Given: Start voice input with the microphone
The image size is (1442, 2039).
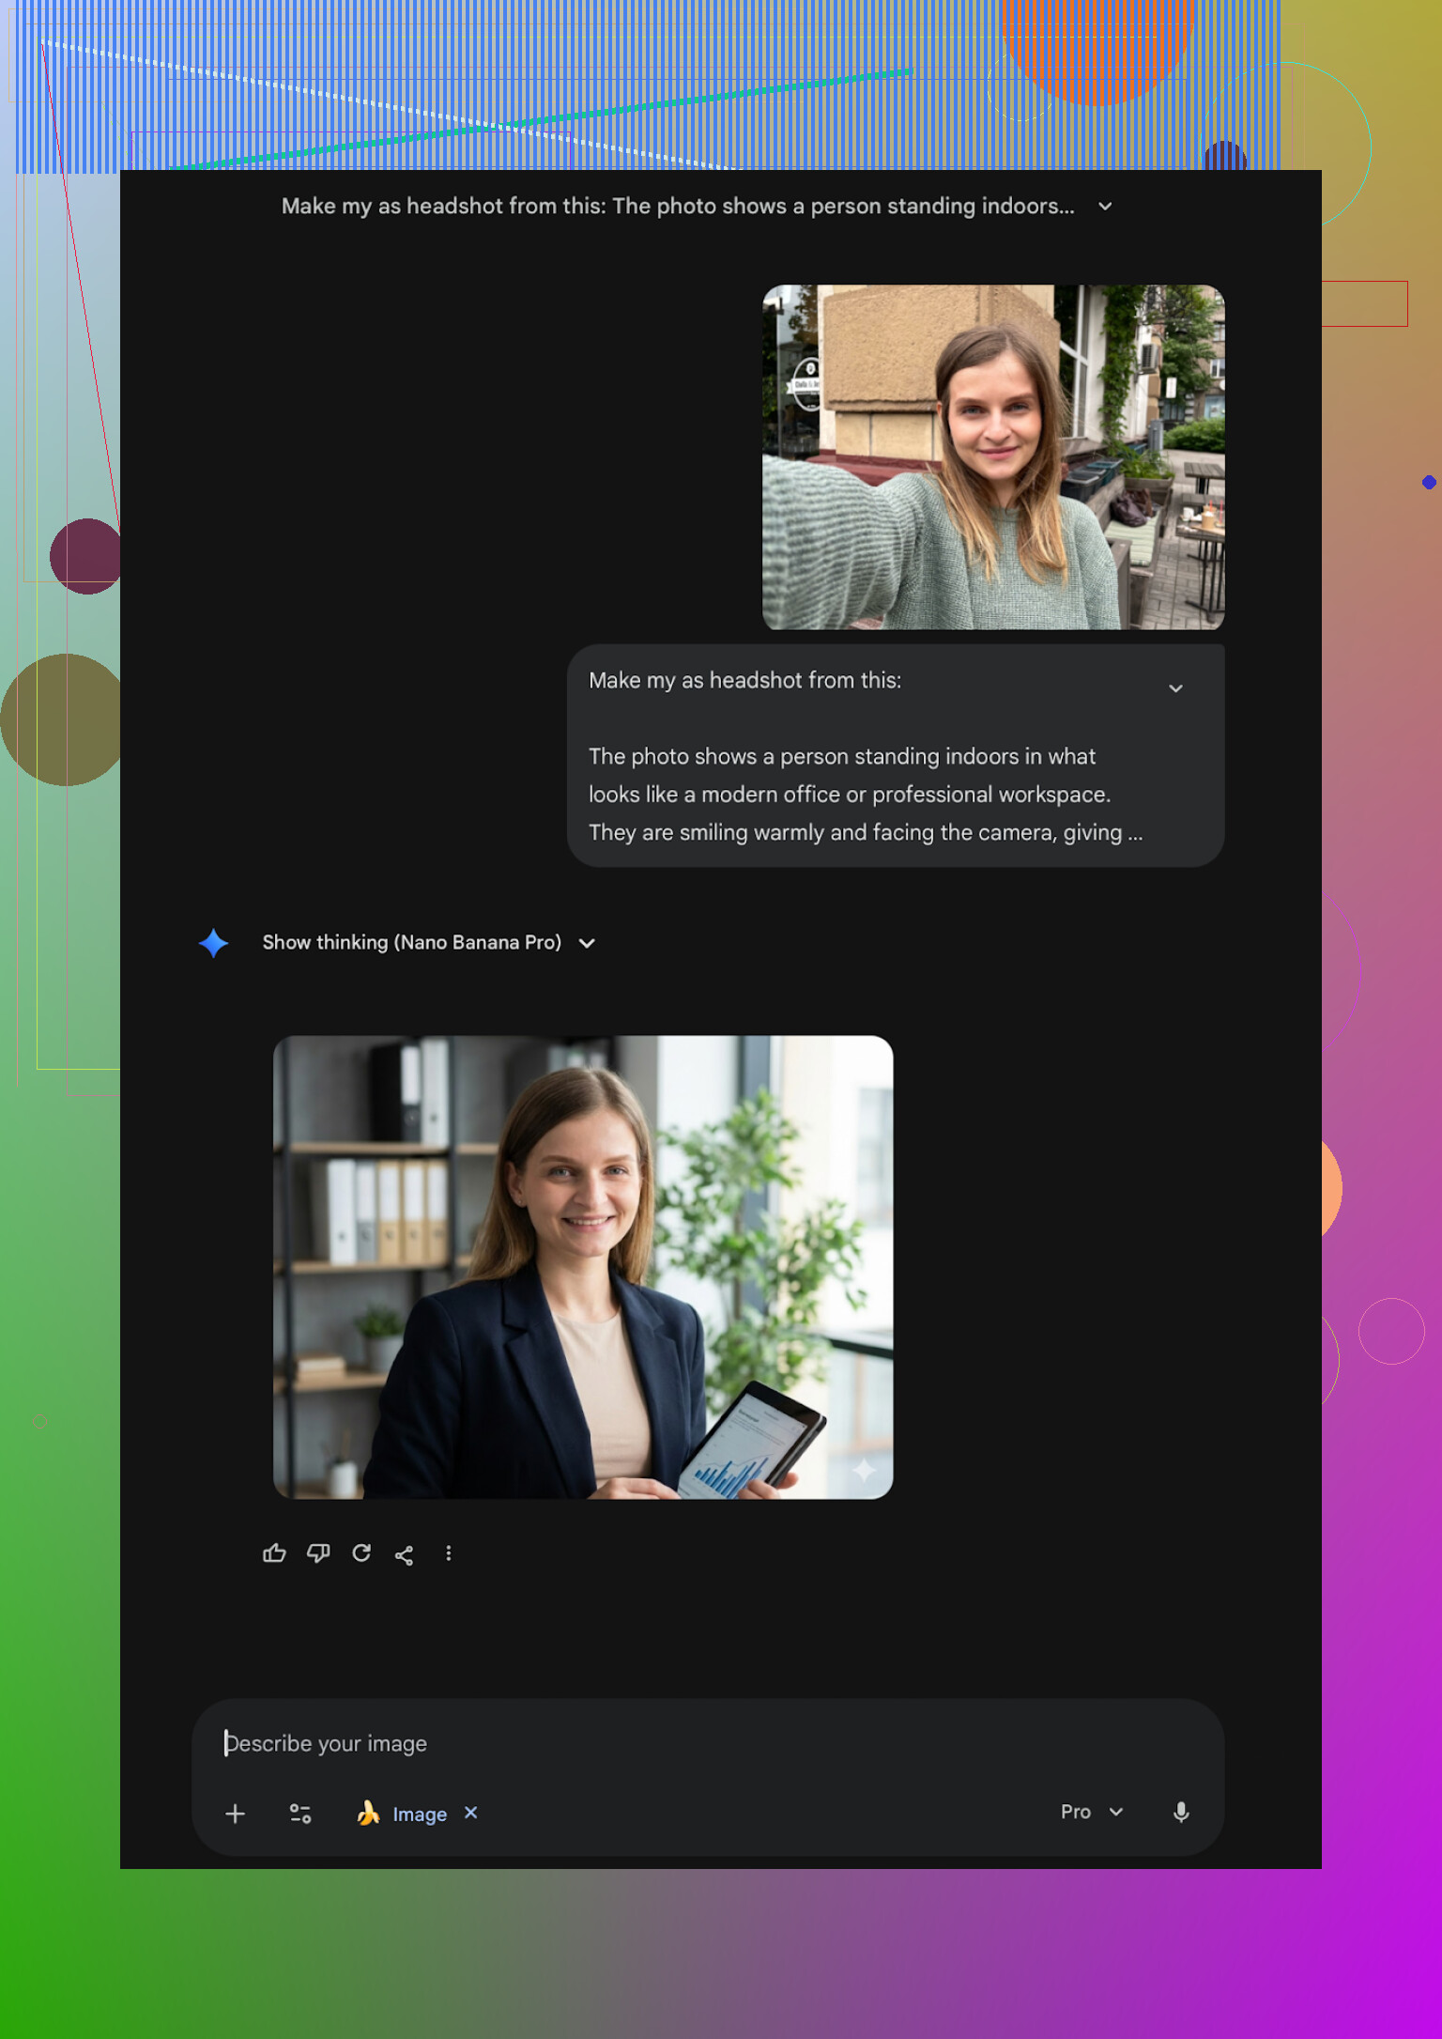Looking at the screenshot, I should click(x=1181, y=1813).
